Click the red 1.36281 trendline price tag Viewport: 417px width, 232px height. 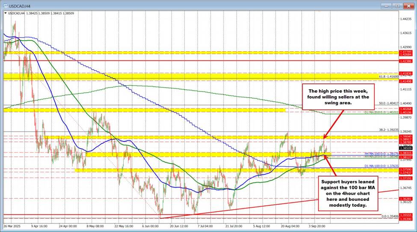[x=405, y=199]
